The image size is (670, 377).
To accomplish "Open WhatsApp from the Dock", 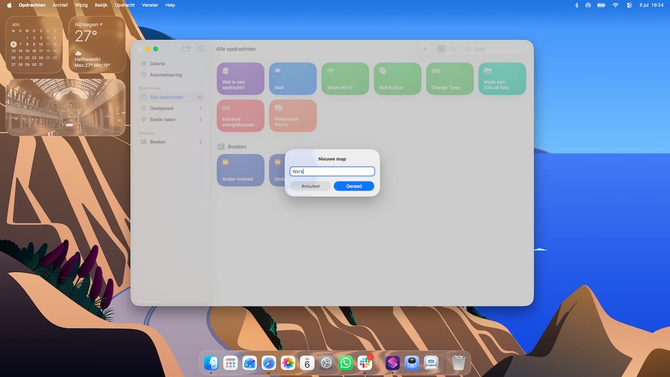I will pyautogui.click(x=346, y=363).
